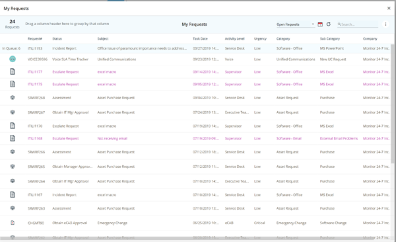Click the New UC Request sub category
Viewport: 396px width, 242px height.
(x=333, y=60)
